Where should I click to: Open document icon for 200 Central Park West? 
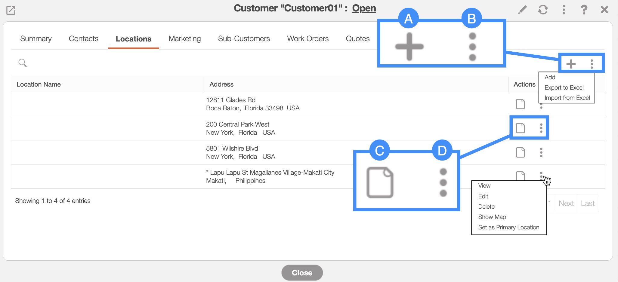tap(520, 128)
